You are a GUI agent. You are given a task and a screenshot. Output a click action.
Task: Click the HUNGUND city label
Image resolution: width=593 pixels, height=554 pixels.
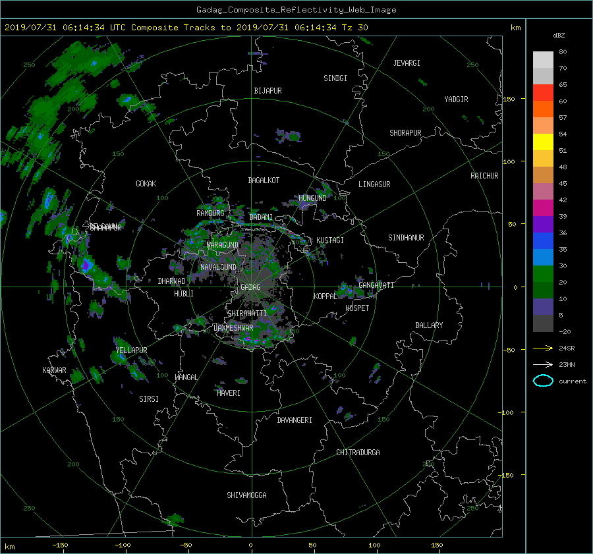(x=312, y=198)
